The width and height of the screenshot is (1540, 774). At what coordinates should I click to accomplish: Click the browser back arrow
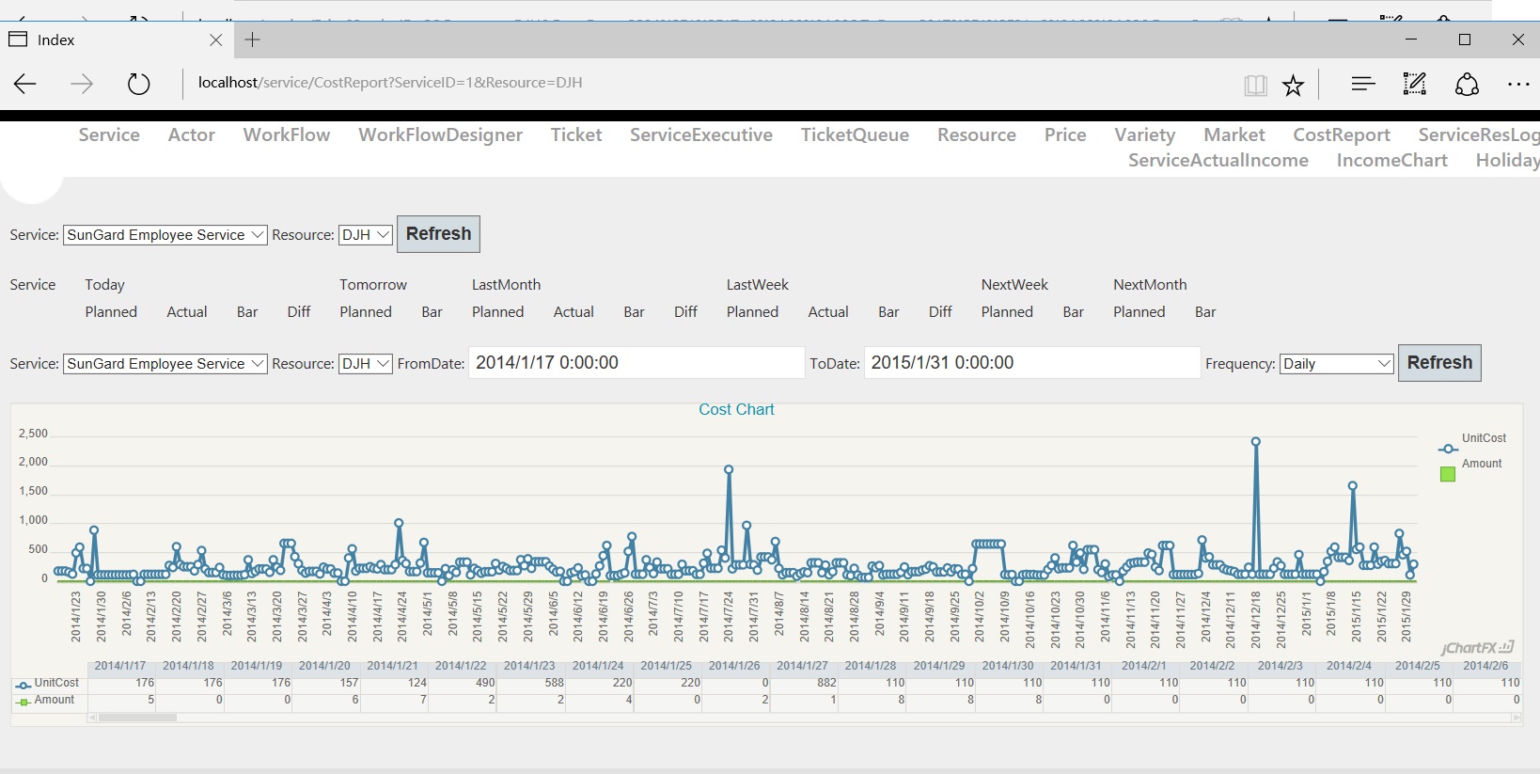pos(25,84)
